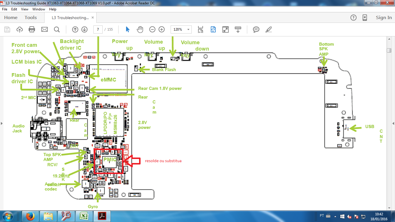The width and height of the screenshot is (395, 222).
Task: Click the 'Top SPK AMP' label
Action: tap(52, 157)
